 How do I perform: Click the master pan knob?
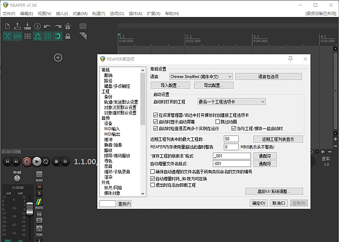click(x=17, y=179)
